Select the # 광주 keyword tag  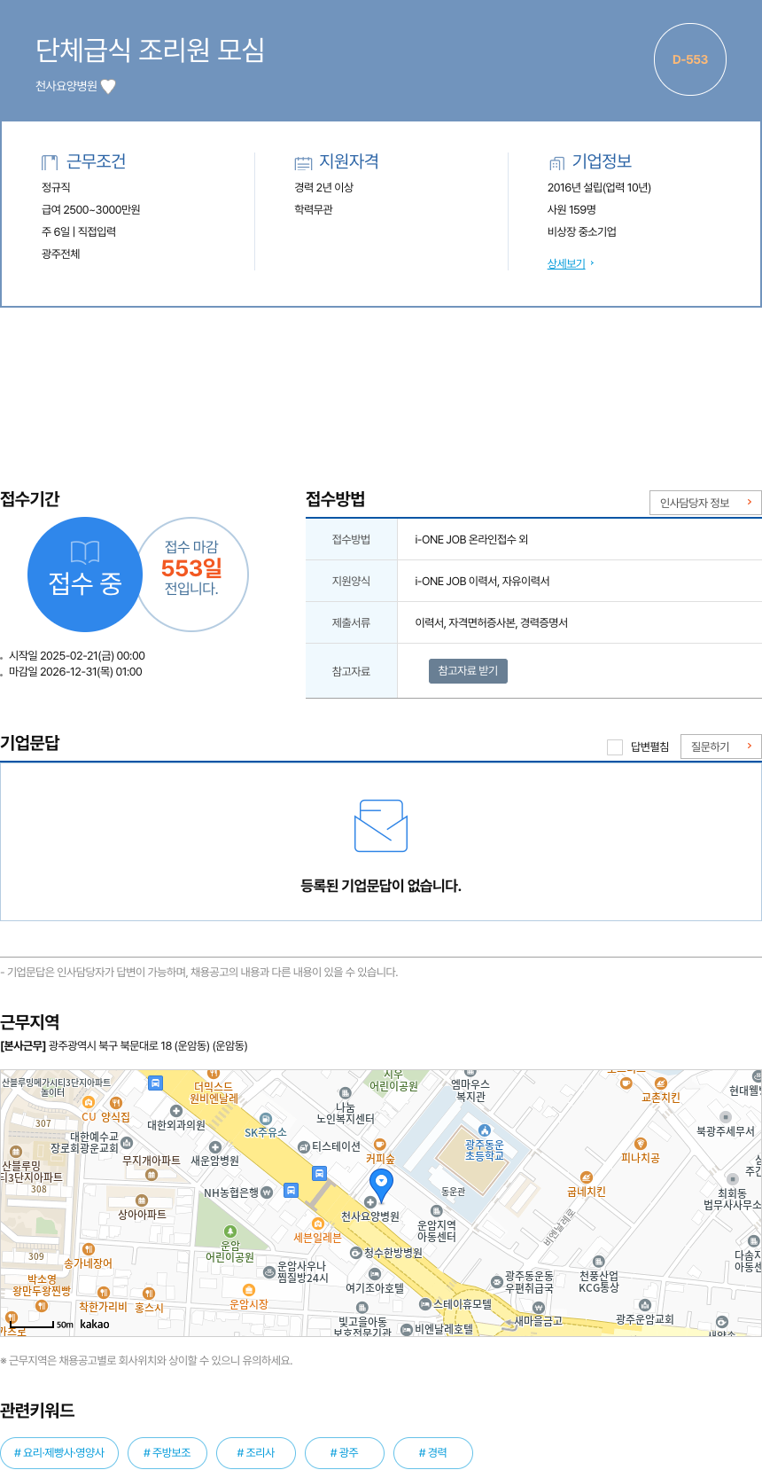[345, 1453]
